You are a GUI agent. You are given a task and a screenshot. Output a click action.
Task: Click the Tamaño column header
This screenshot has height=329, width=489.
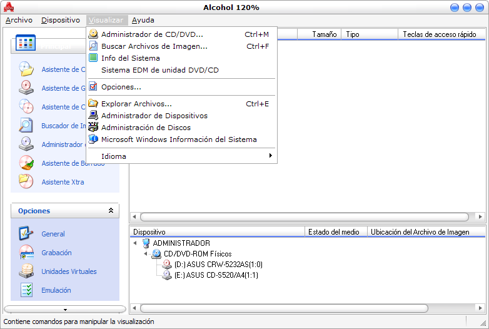coord(325,34)
